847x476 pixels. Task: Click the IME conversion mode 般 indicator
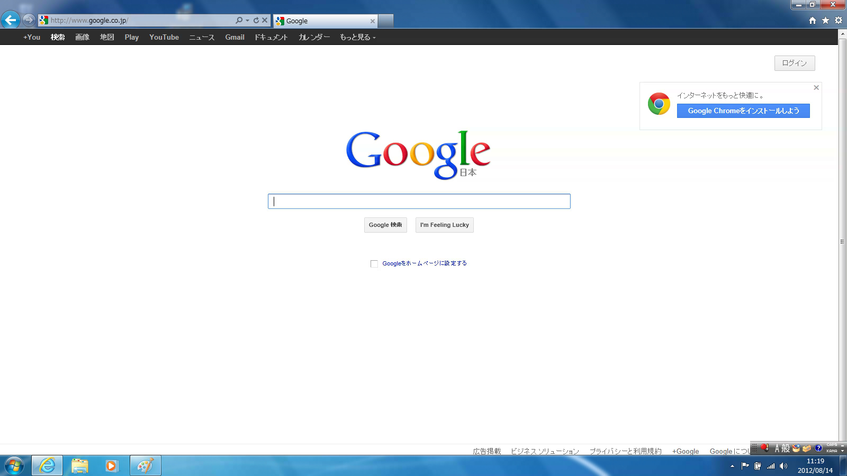point(786,448)
